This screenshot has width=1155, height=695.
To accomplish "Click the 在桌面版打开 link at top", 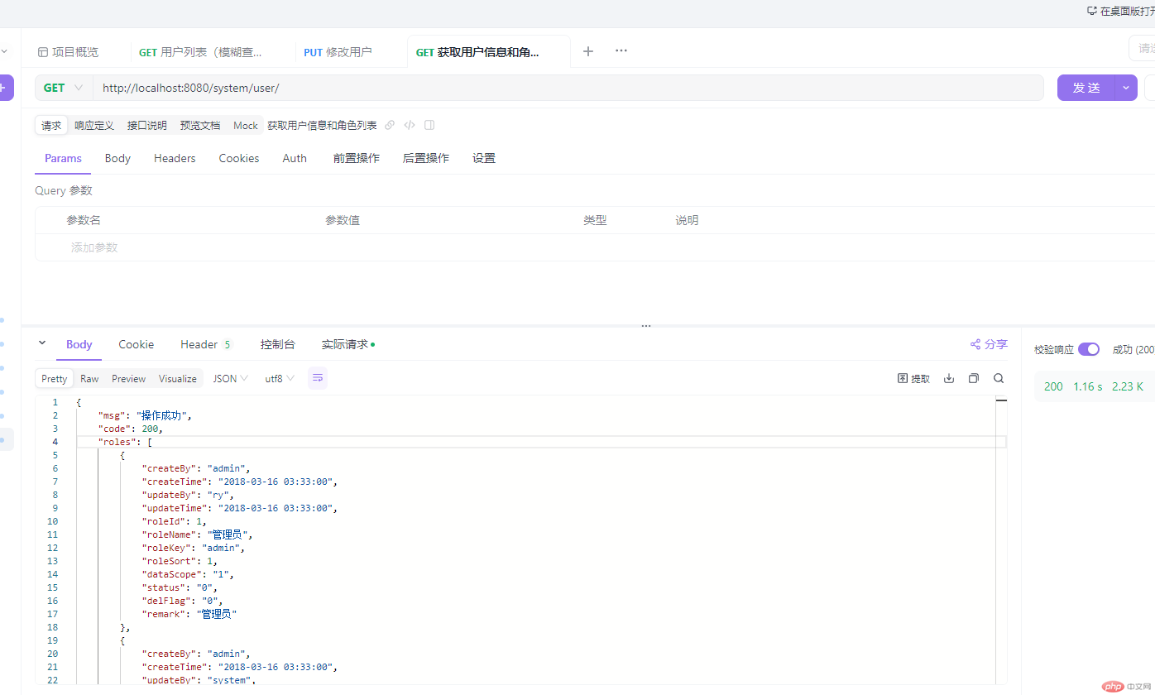I will click(1120, 12).
